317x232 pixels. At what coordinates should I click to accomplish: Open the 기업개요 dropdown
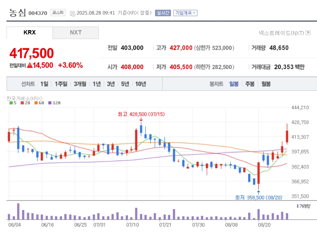(x=185, y=13)
